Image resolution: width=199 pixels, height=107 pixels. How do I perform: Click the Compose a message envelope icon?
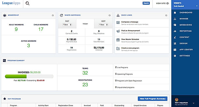click(x=118, y=23)
